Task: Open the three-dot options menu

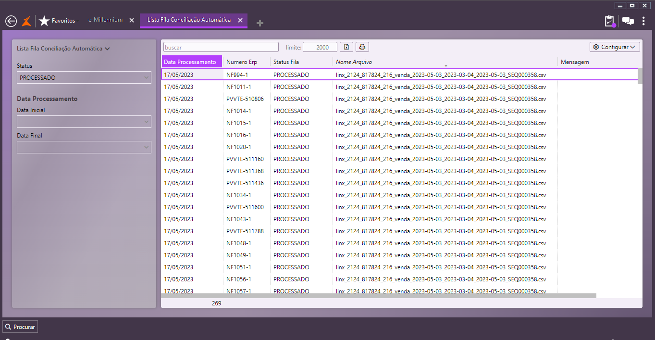Action: point(644,21)
